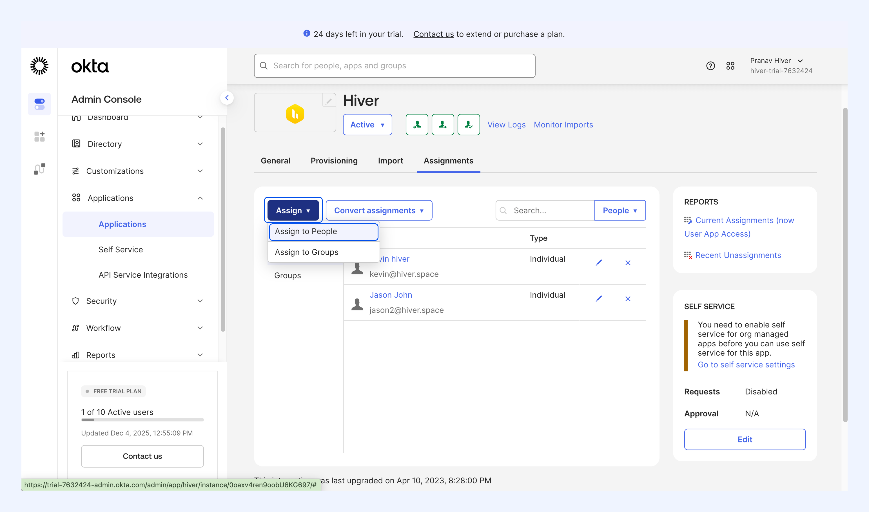Go to self service settings link
The height and width of the screenshot is (512, 869).
(x=746, y=365)
